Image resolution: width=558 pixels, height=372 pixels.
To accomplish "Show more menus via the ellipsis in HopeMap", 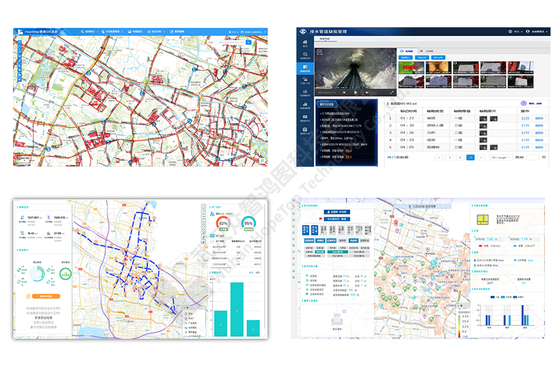I will click(x=192, y=32).
